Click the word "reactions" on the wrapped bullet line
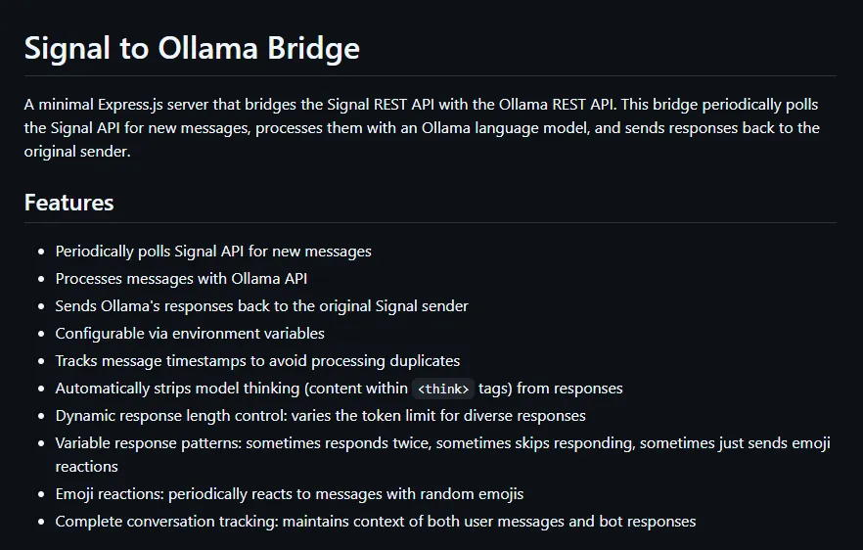This screenshot has height=550, width=863. pos(87,467)
